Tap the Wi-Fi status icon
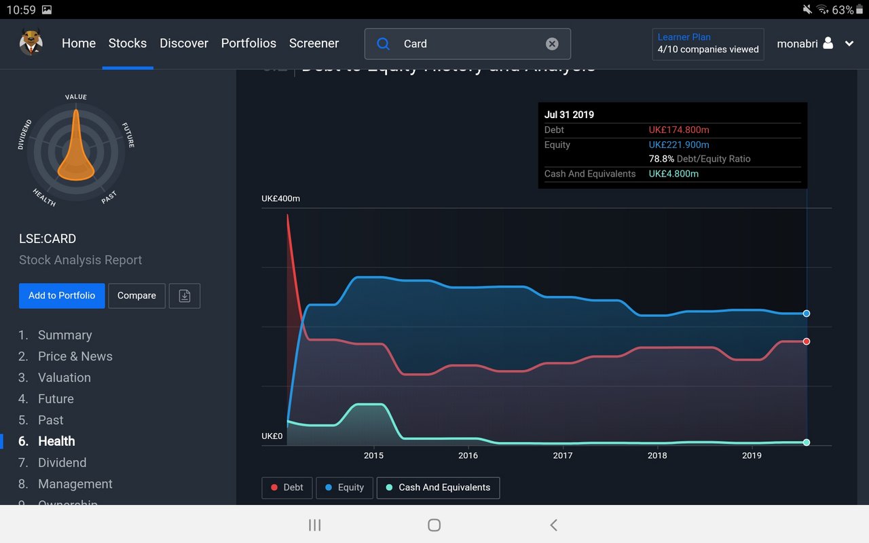The width and height of the screenshot is (869, 543). pyautogui.click(x=823, y=10)
